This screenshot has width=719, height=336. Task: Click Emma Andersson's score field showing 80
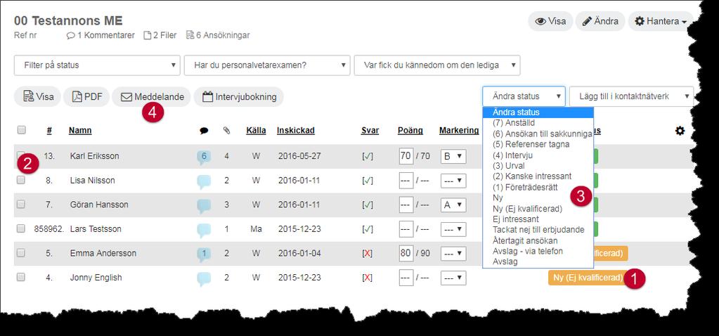pyautogui.click(x=406, y=253)
